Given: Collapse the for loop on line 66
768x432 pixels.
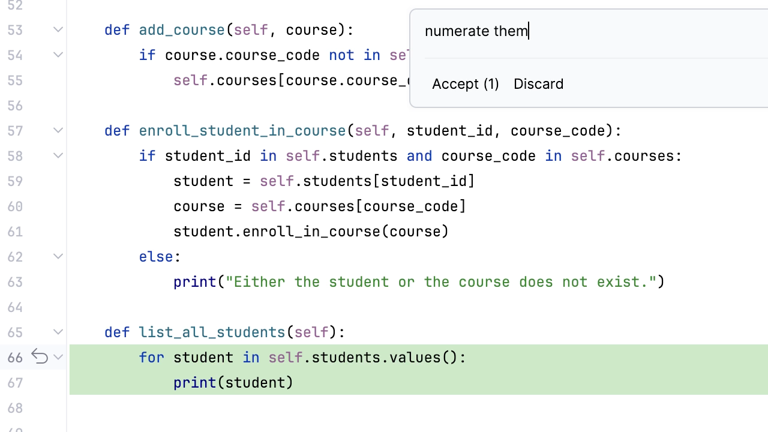Looking at the screenshot, I should (x=58, y=357).
